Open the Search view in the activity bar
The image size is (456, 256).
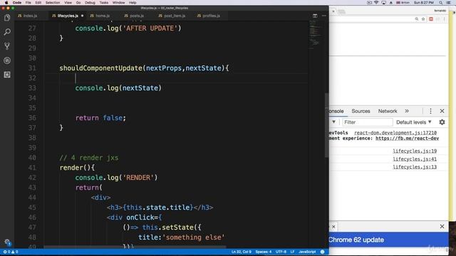click(x=7, y=32)
